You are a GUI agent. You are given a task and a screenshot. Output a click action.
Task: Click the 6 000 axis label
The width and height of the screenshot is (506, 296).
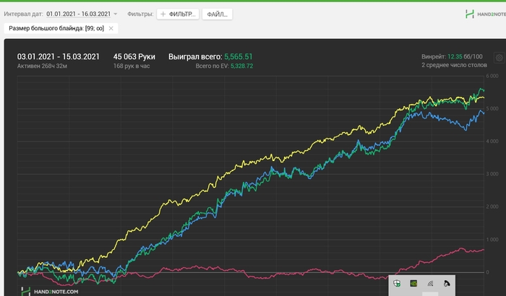[x=492, y=76]
